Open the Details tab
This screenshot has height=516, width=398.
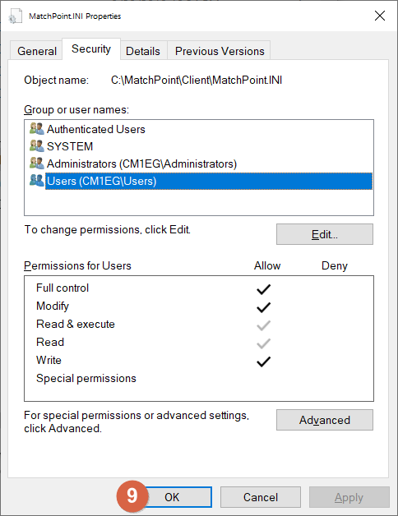click(x=143, y=51)
